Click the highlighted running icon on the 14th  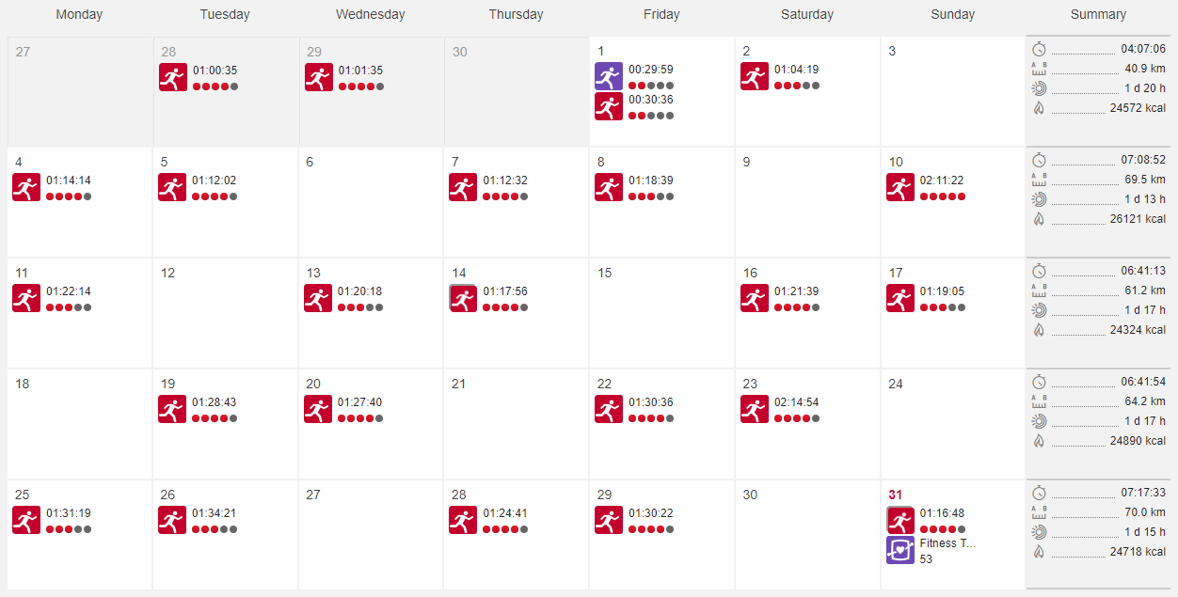pos(463,297)
